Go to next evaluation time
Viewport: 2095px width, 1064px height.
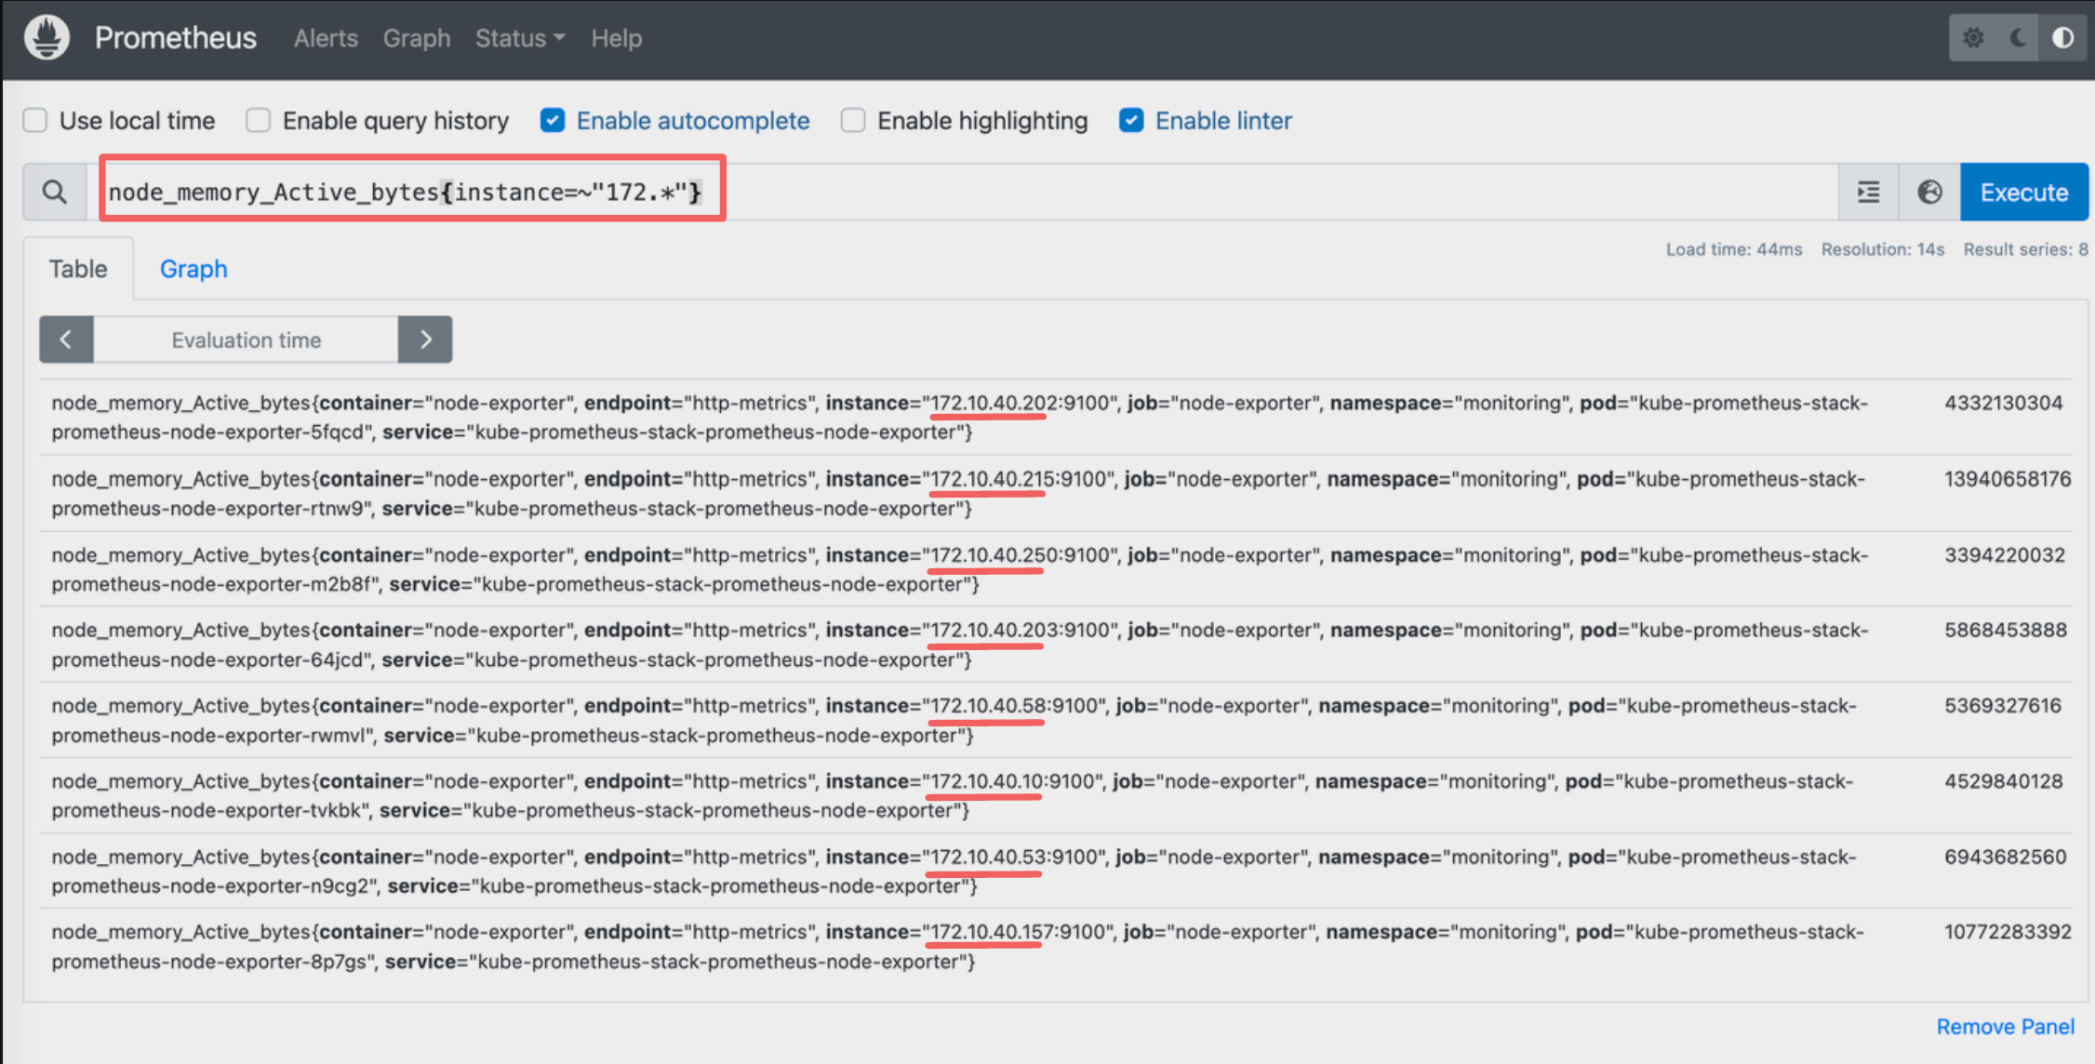[x=425, y=339]
